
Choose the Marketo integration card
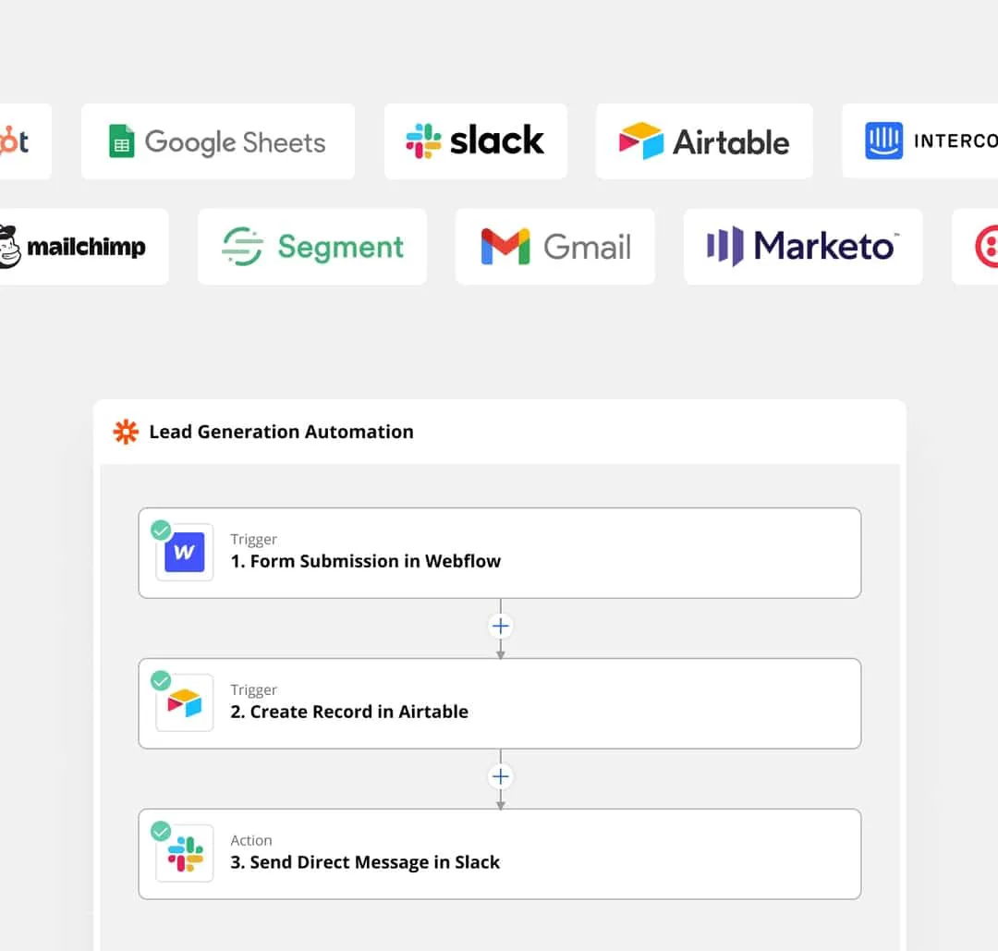coord(803,247)
